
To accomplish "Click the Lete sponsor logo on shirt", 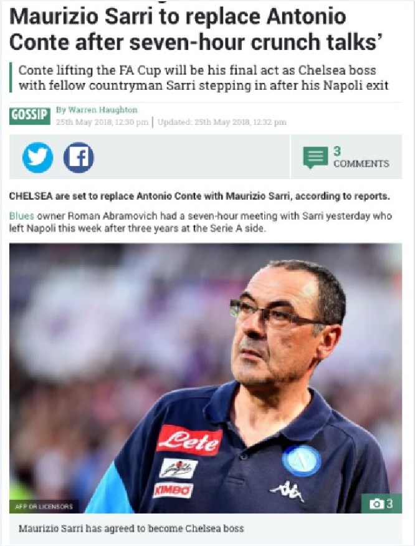I will click(x=189, y=441).
